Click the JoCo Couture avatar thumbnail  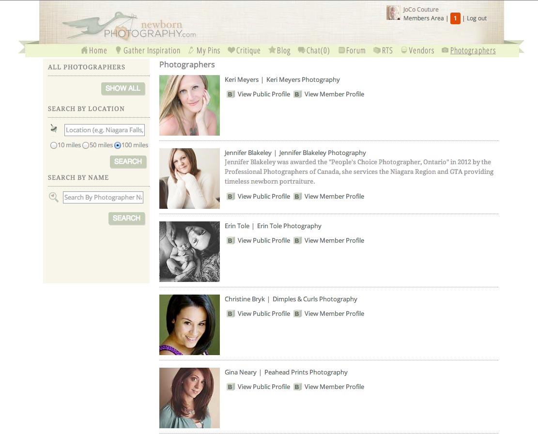point(393,13)
